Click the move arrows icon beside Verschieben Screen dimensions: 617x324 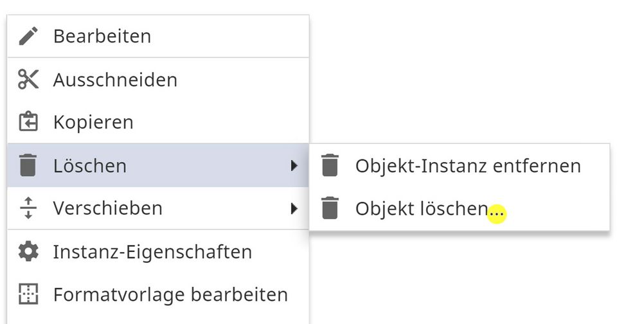28,208
